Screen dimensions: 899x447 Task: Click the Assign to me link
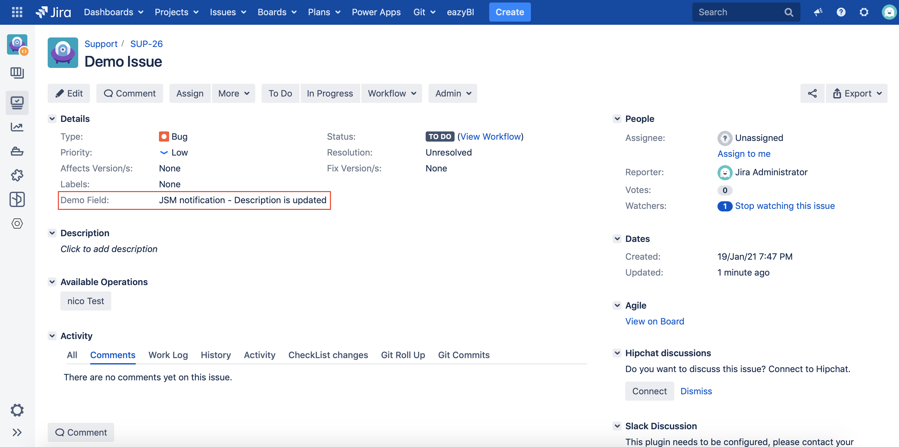pos(744,154)
